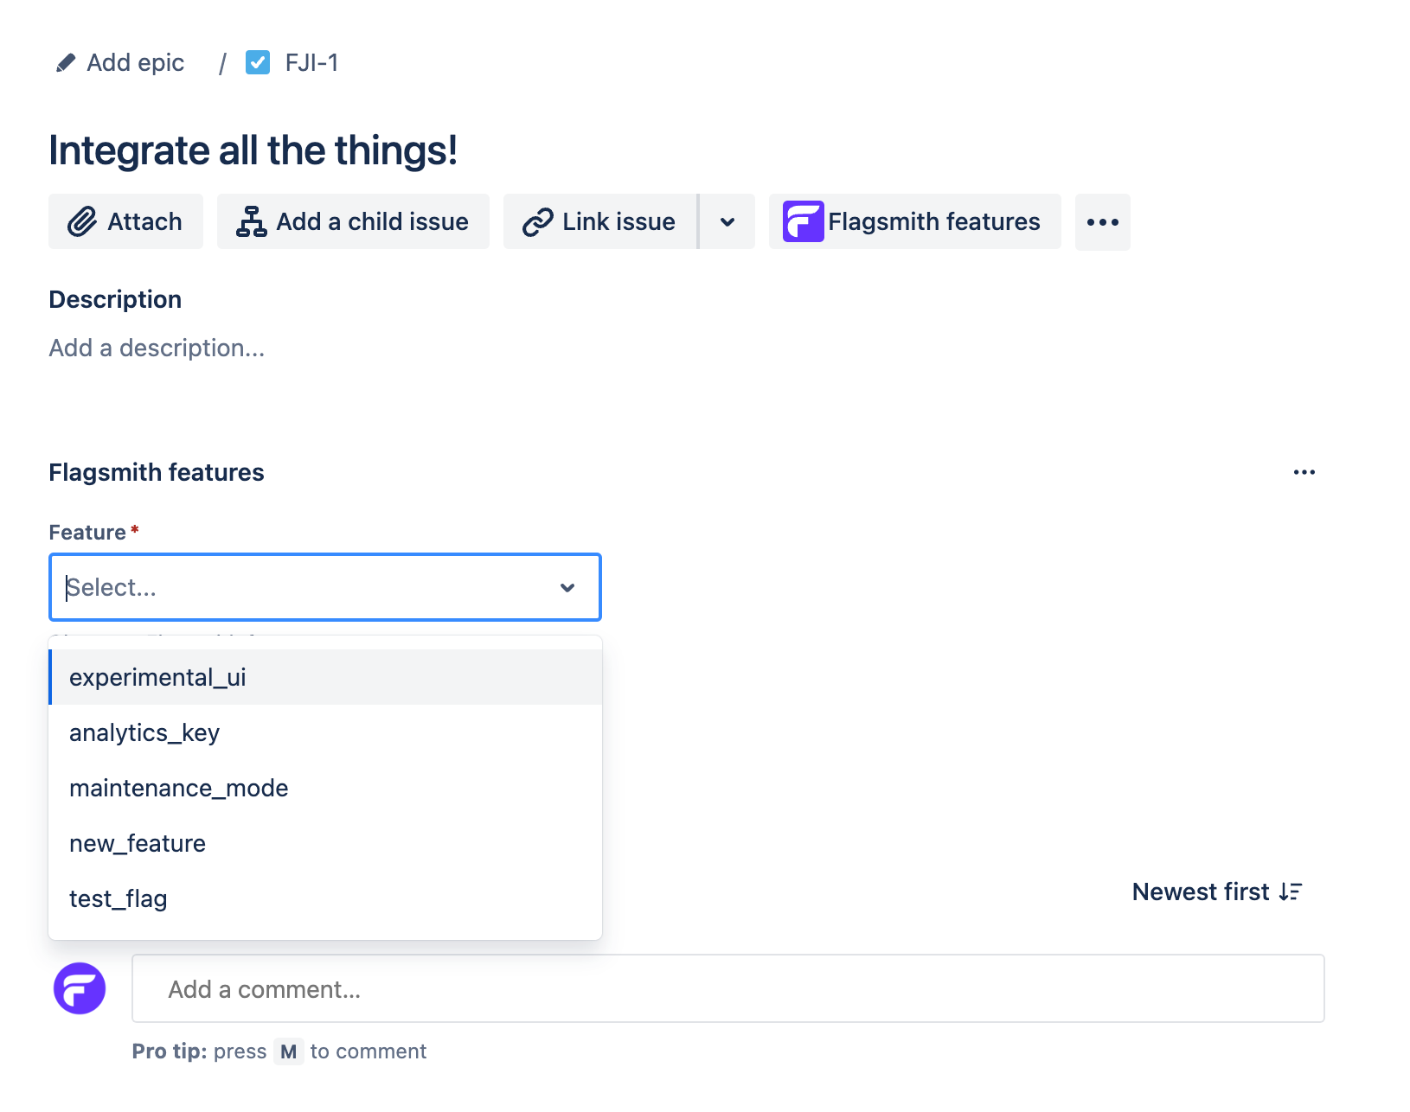Click the Link issue chain icon
This screenshot has height=1112, width=1410.
click(537, 221)
